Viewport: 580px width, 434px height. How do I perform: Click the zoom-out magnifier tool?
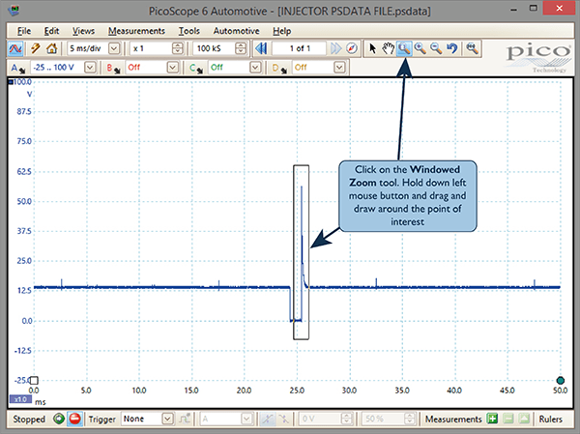click(x=436, y=48)
